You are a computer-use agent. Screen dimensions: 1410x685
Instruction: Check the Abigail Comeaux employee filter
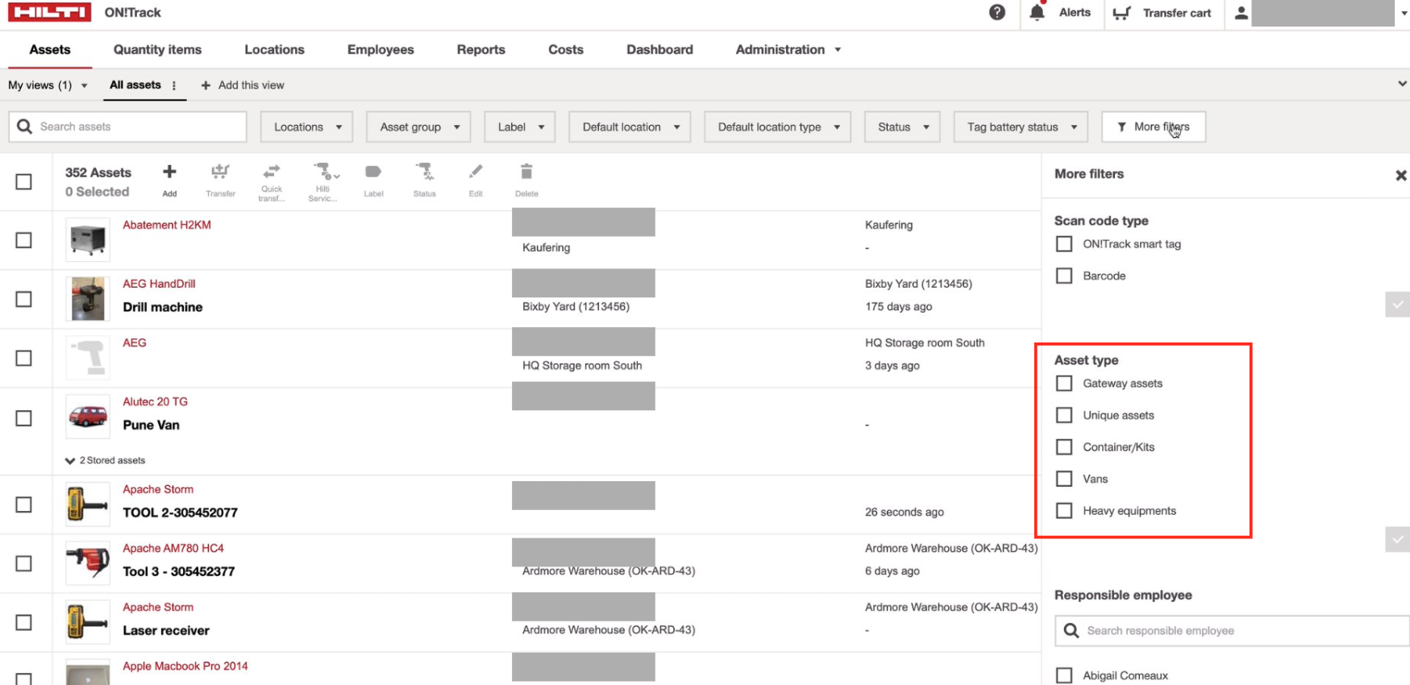pyautogui.click(x=1064, y=675)
